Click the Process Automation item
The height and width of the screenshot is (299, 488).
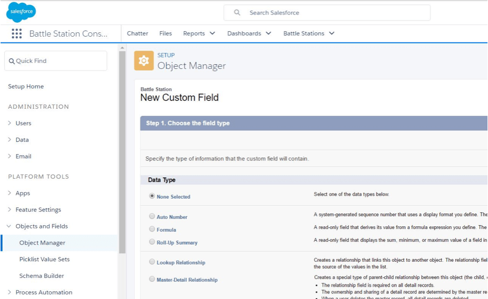coord(44,292)
